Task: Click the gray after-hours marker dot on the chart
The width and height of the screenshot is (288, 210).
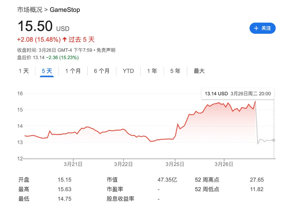Action: pos(274,140)
